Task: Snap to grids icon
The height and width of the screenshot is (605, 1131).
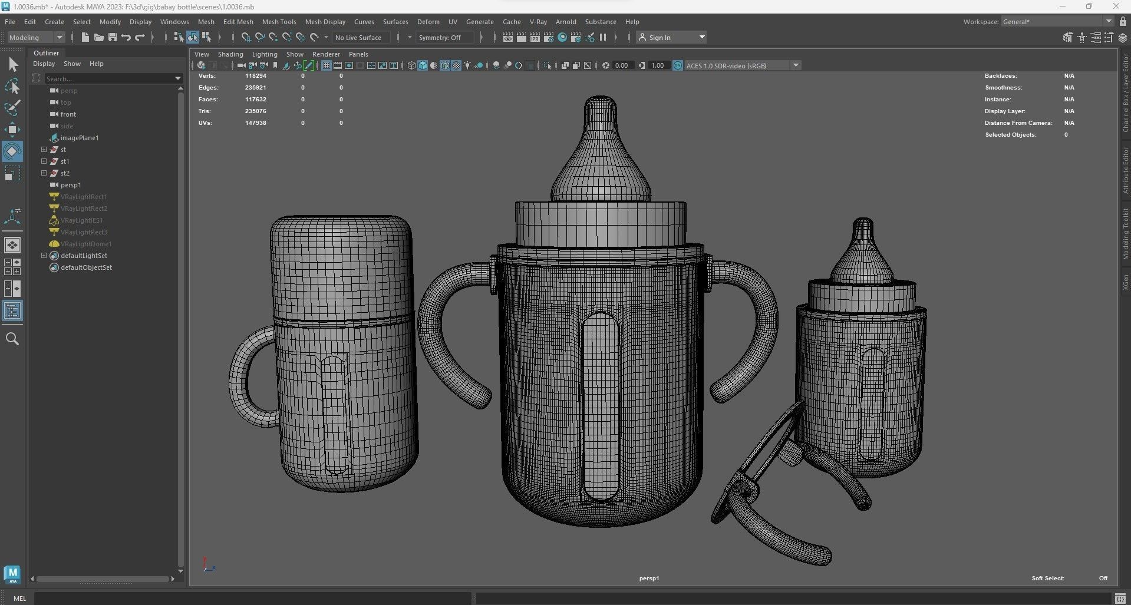Action: pos(246,37)
